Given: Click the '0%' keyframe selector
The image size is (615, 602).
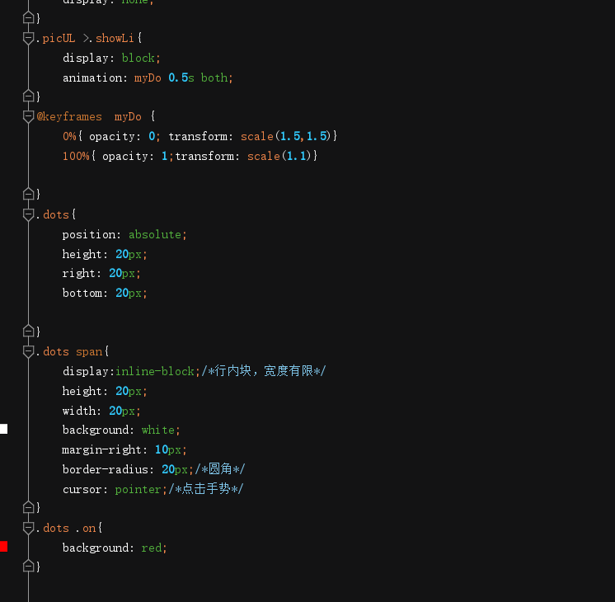Looking at the screenshot, I should click(x=69, y=136).
